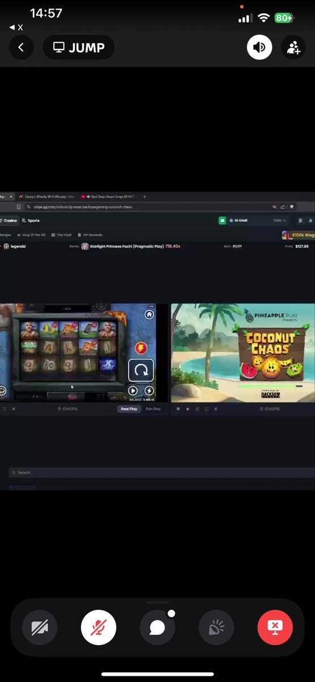The height and width of the screenshot is (682, 315).
Task: Fullscreen the left slot game frame
Action: coord(5,409)
